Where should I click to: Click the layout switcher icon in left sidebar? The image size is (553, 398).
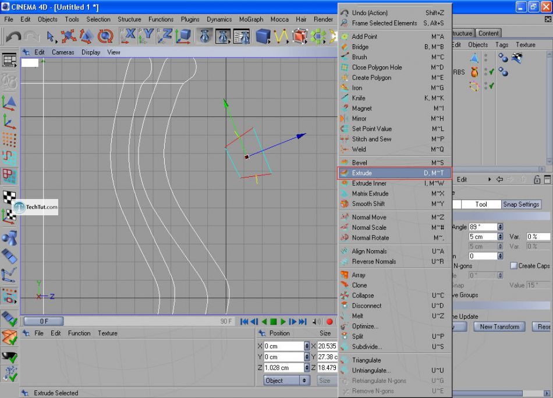point(9,61)
